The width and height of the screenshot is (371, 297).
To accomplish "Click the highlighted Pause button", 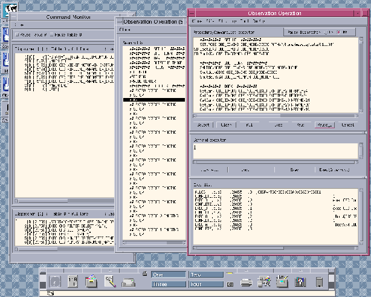I will 324,125.
